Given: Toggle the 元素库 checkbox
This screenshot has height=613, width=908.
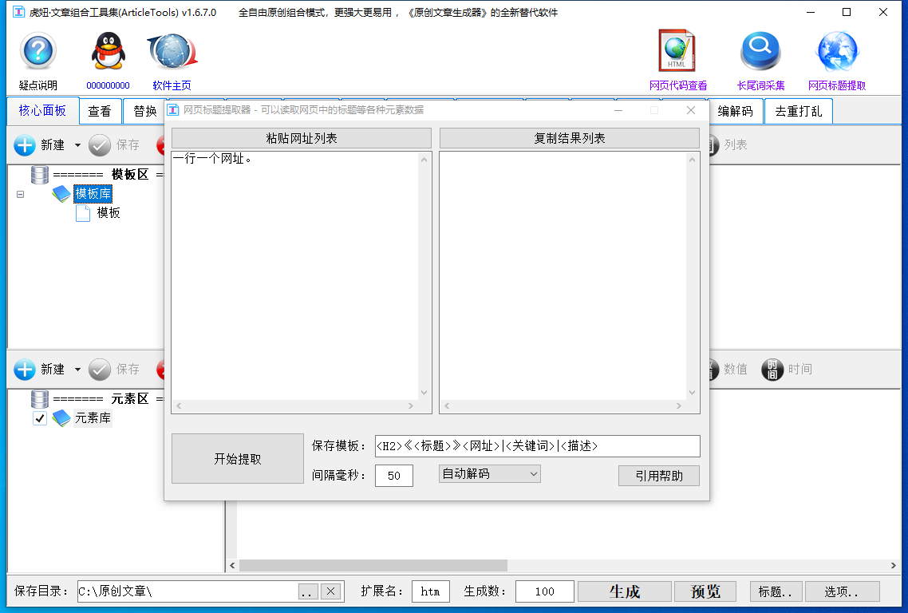Looking at the screenshot, I should coord(39,417).
